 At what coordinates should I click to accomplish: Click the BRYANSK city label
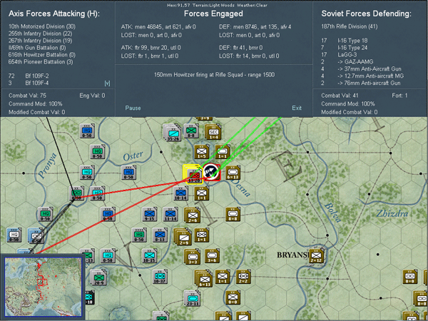point(293,255)
